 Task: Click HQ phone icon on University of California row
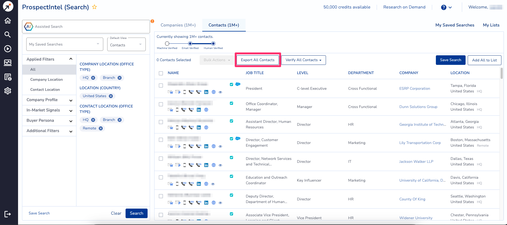click(x=191, y=184)
